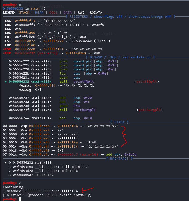Click the asterisk marker before EIP register
This screenshot has width=189, height=201.
4,53
